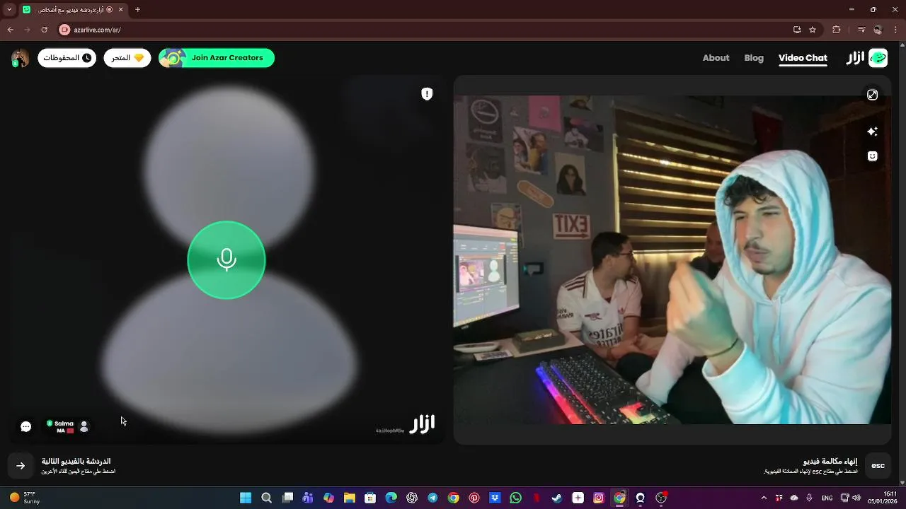The image size is (906, 509).
Task: Click the browser back arrow
Action: click(x=10, y=30)
